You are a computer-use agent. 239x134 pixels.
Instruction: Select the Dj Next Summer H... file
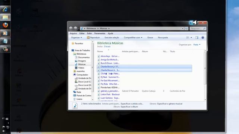click(110, 77)
